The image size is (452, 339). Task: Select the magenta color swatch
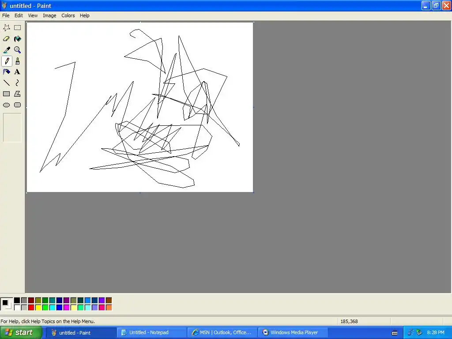tap(67, 308)
